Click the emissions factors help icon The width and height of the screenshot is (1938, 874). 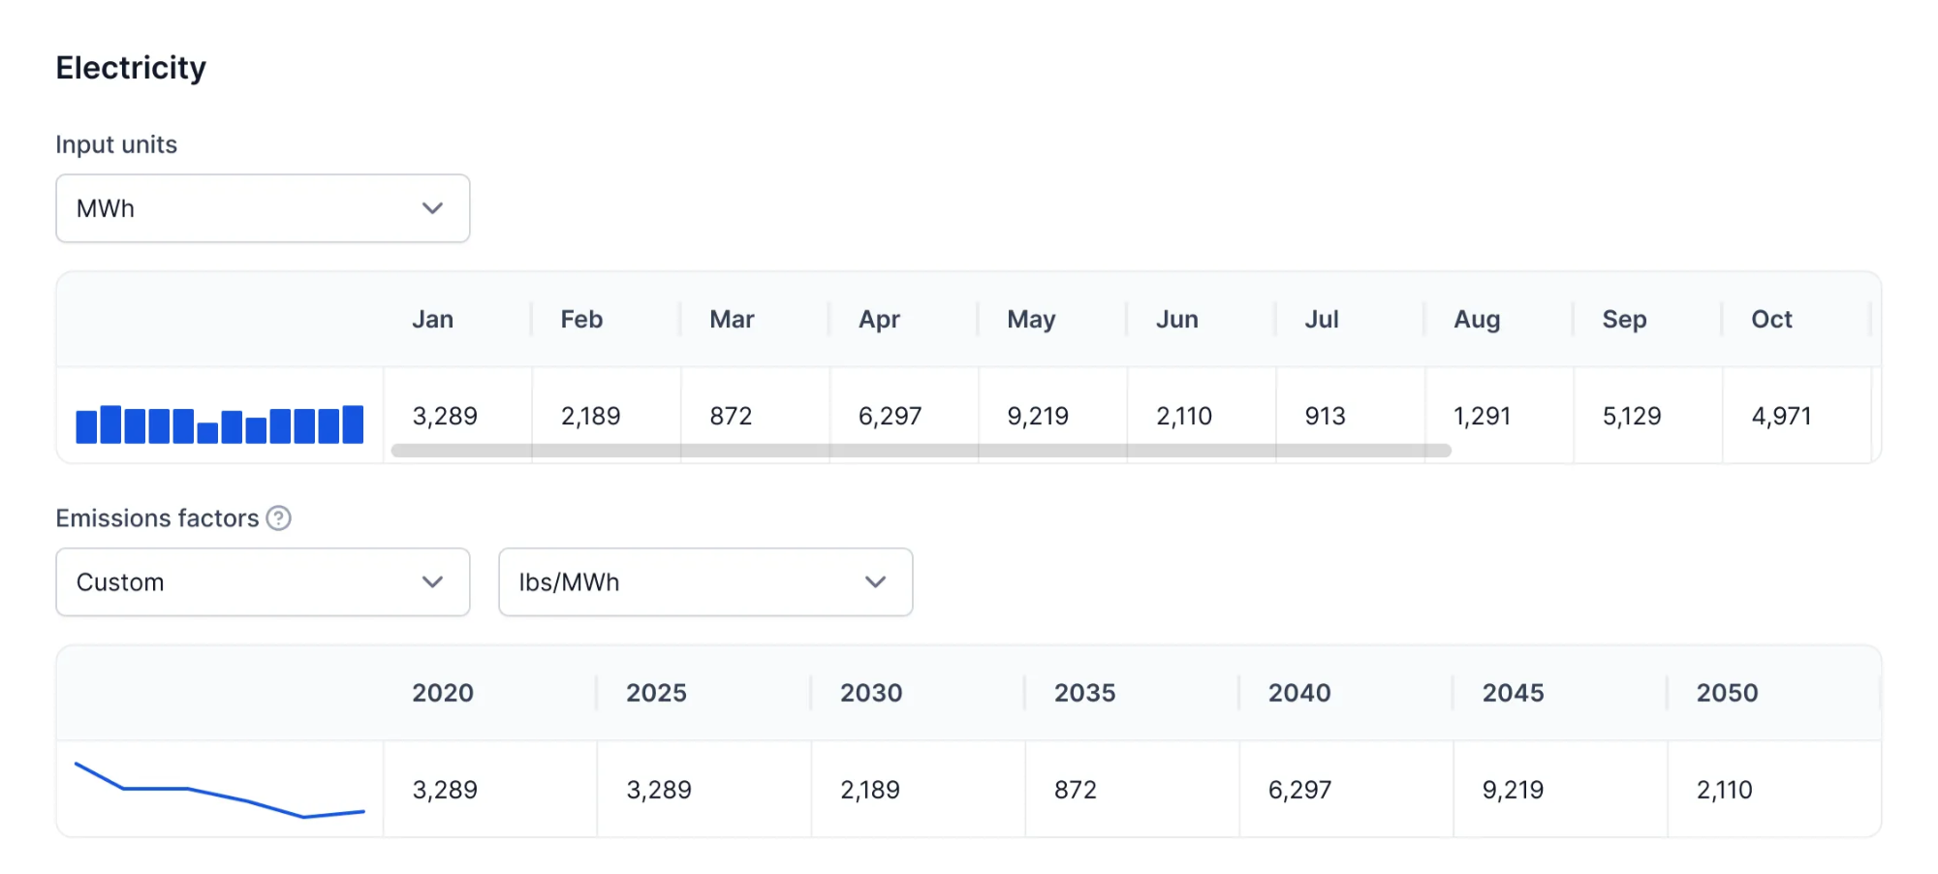pyautogui.click(x=278, y=518)
